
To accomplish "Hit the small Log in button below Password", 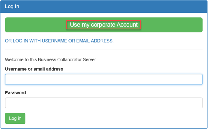I will click(15, 118).
